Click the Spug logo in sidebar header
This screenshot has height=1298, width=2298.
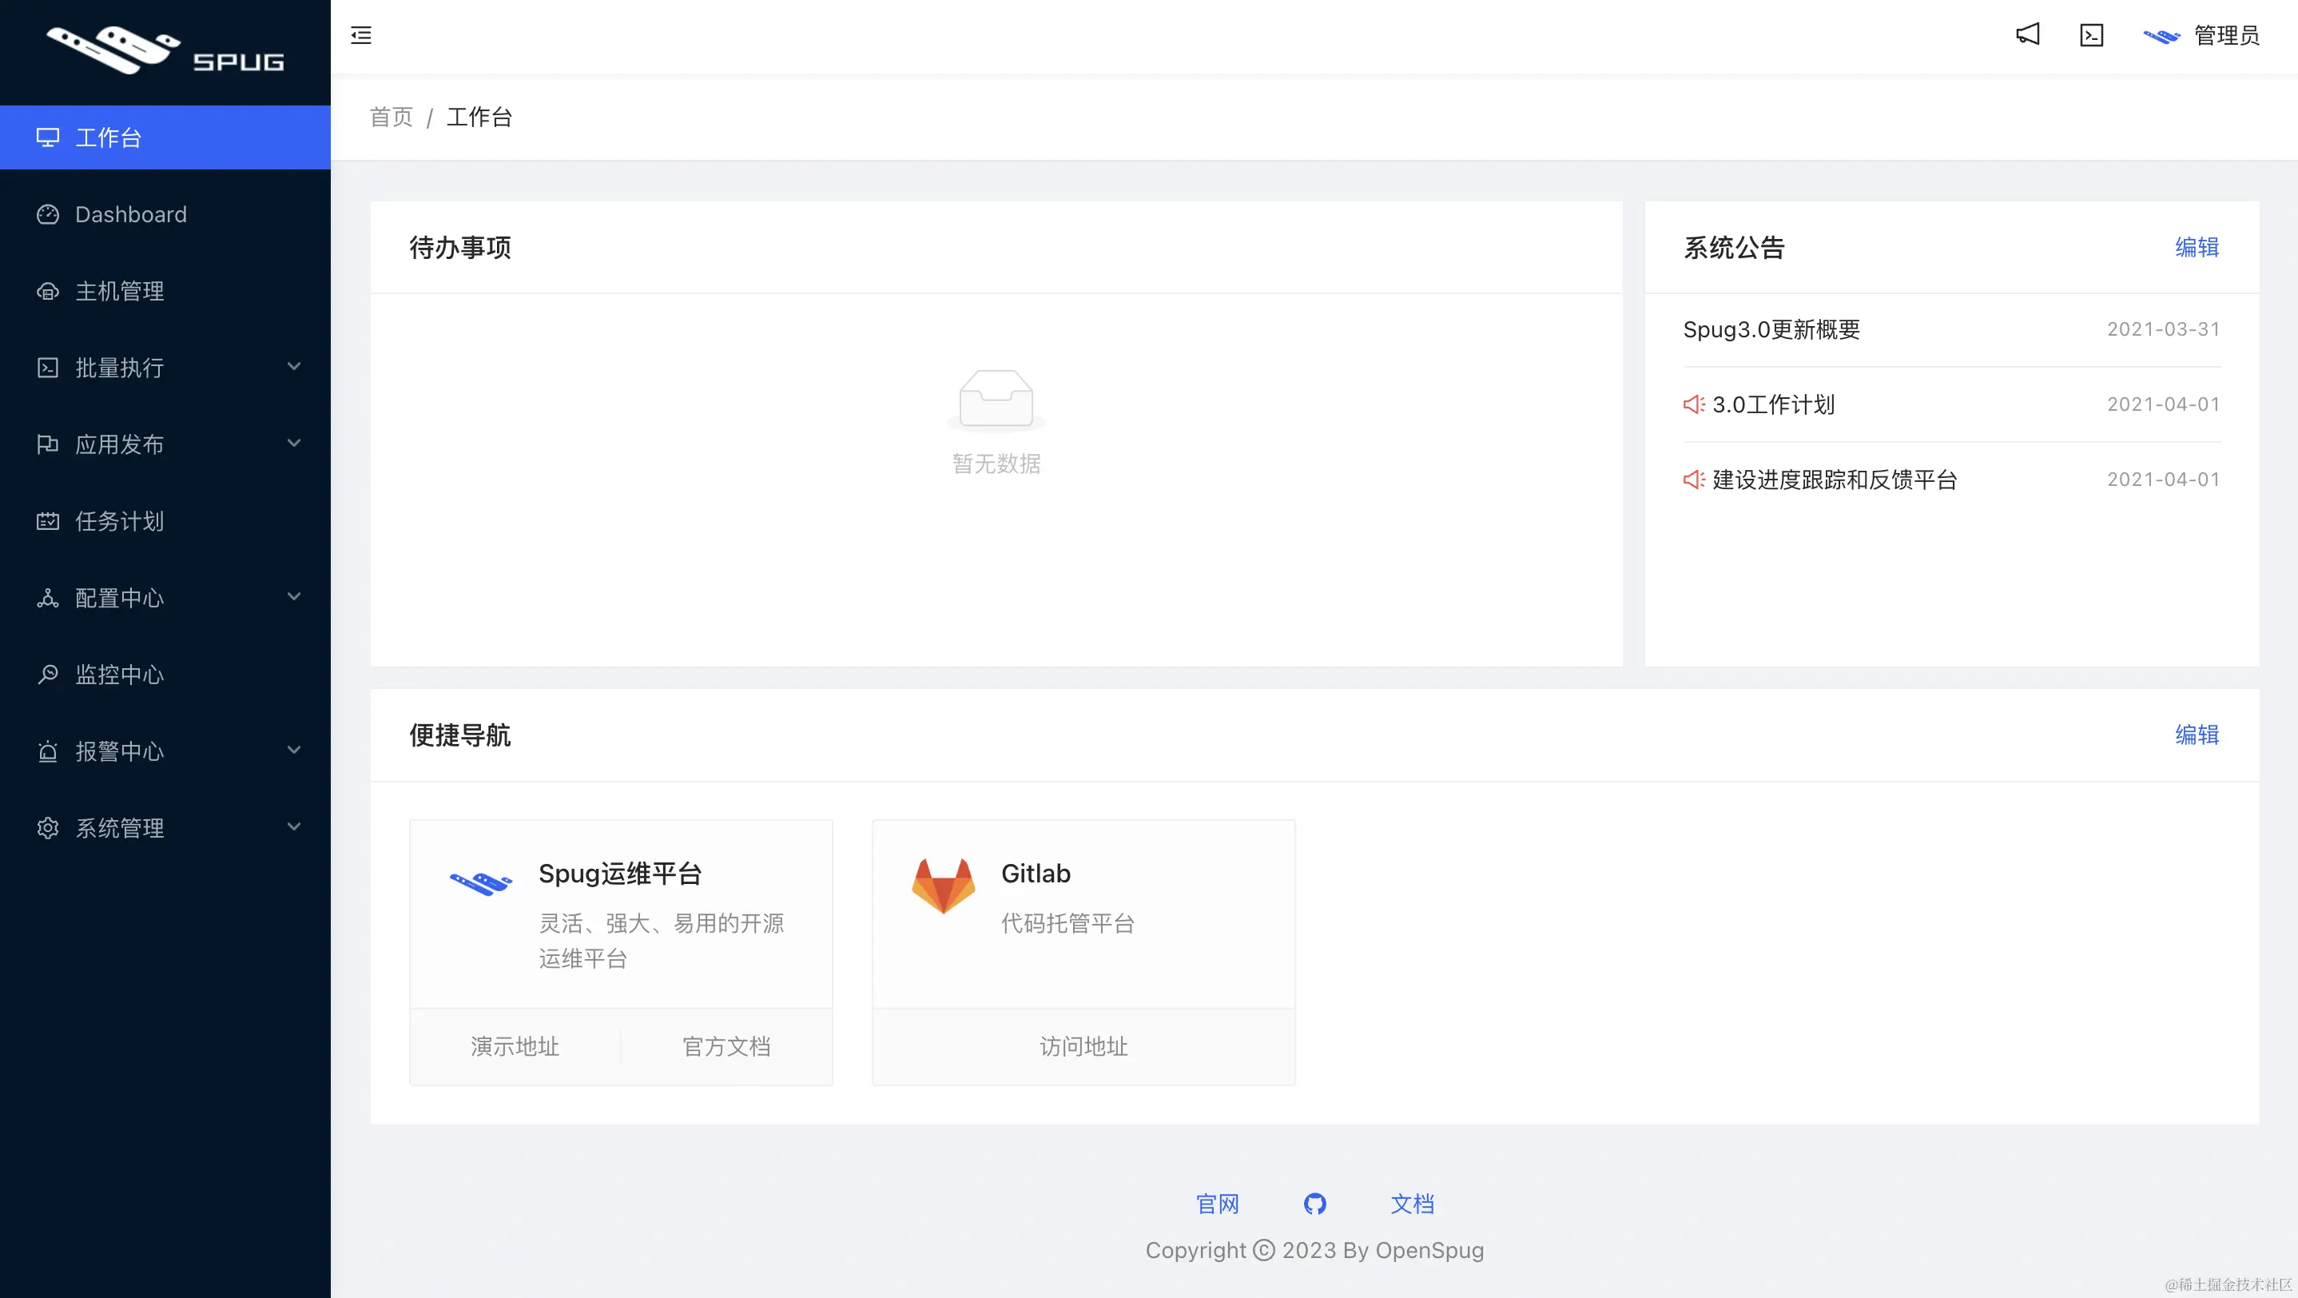tap(165, 51)
